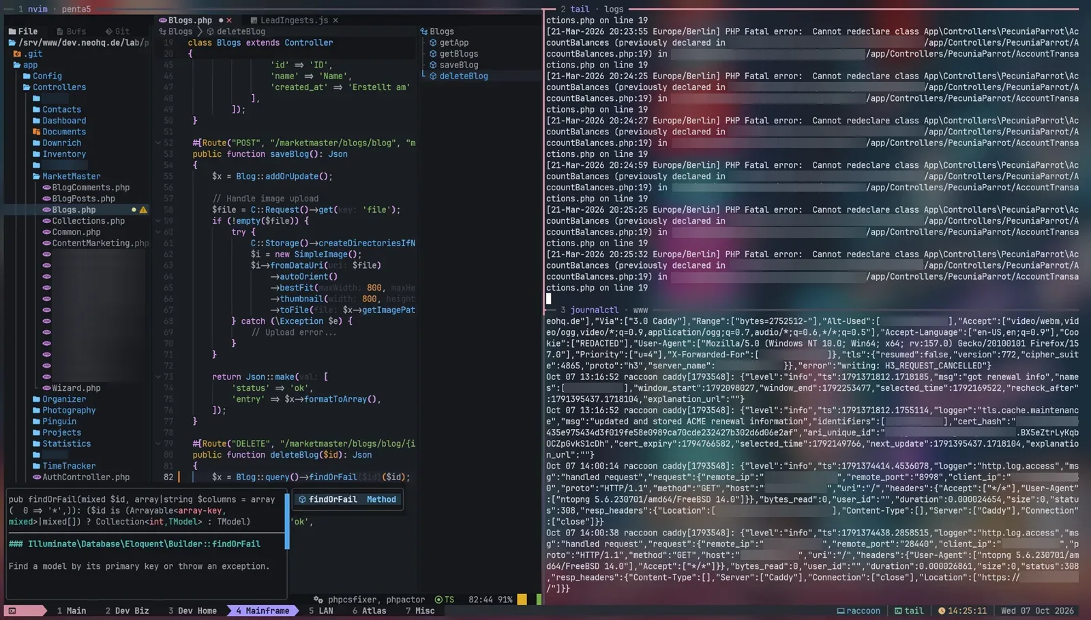The width and height of the screenshot is (1091, 620).
Task: Switch to tmux window 1 Main
Action: point(72,611)
